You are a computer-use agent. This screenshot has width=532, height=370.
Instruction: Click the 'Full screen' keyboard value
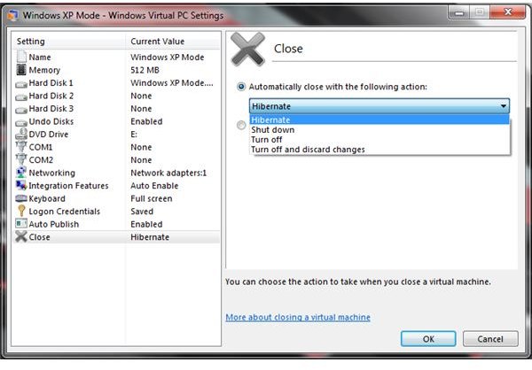point(152,199)
